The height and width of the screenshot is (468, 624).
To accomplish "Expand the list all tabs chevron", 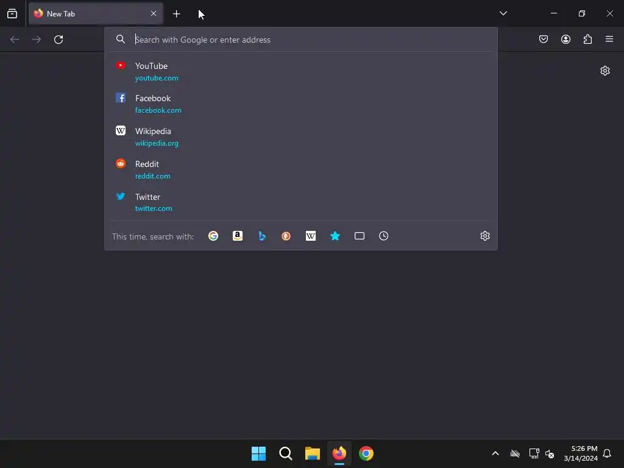I will tap(503, 13).
